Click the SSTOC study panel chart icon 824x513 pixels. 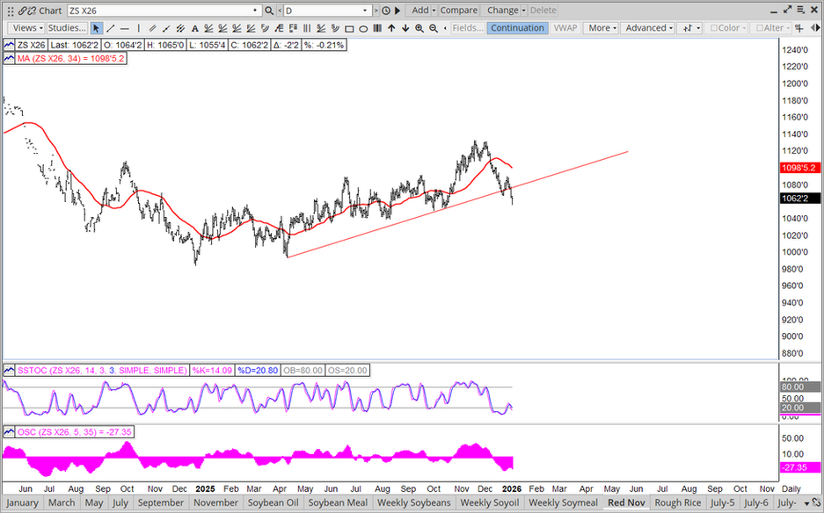click(9, 370)
